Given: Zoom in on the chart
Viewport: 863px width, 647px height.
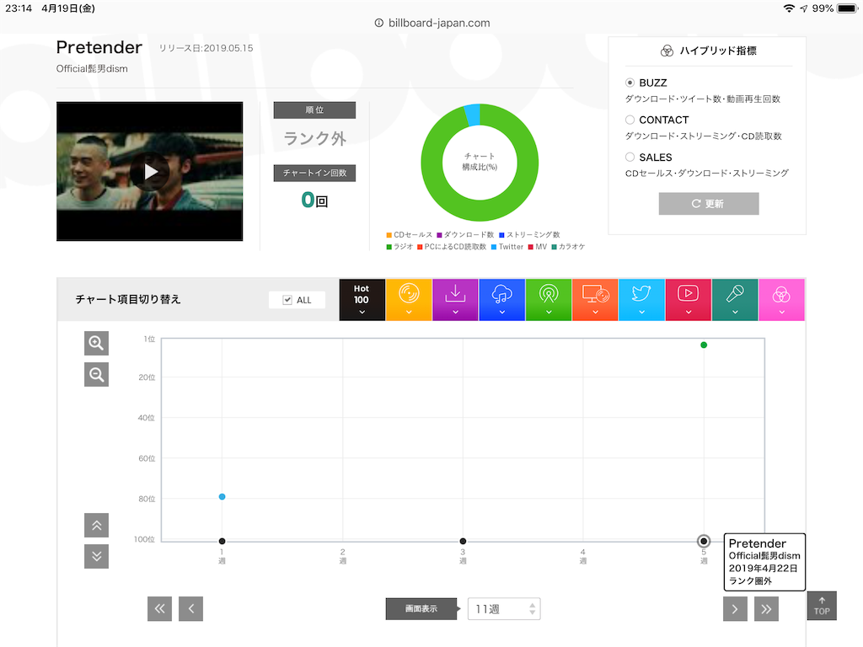Looking at the screenshot, I should (x=96, y=344).
